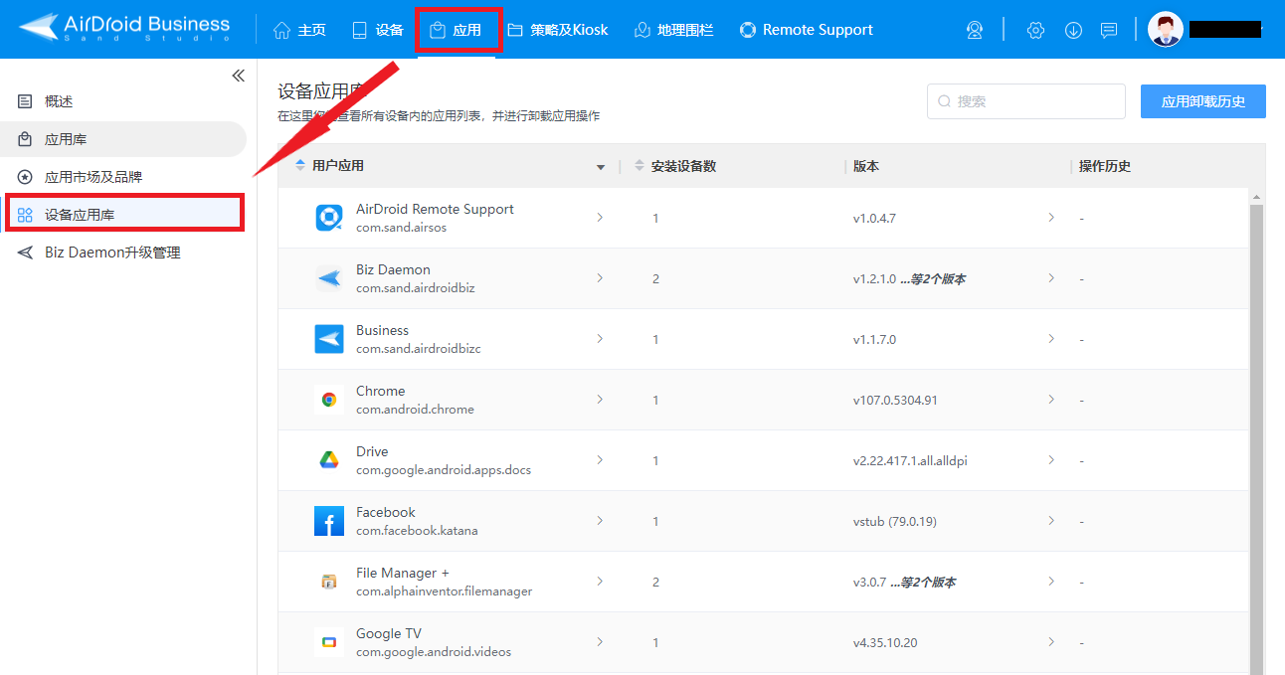The image size is (1285, 675).
Task: Click the user avatar picture
Action: (x=1166, y=29)
